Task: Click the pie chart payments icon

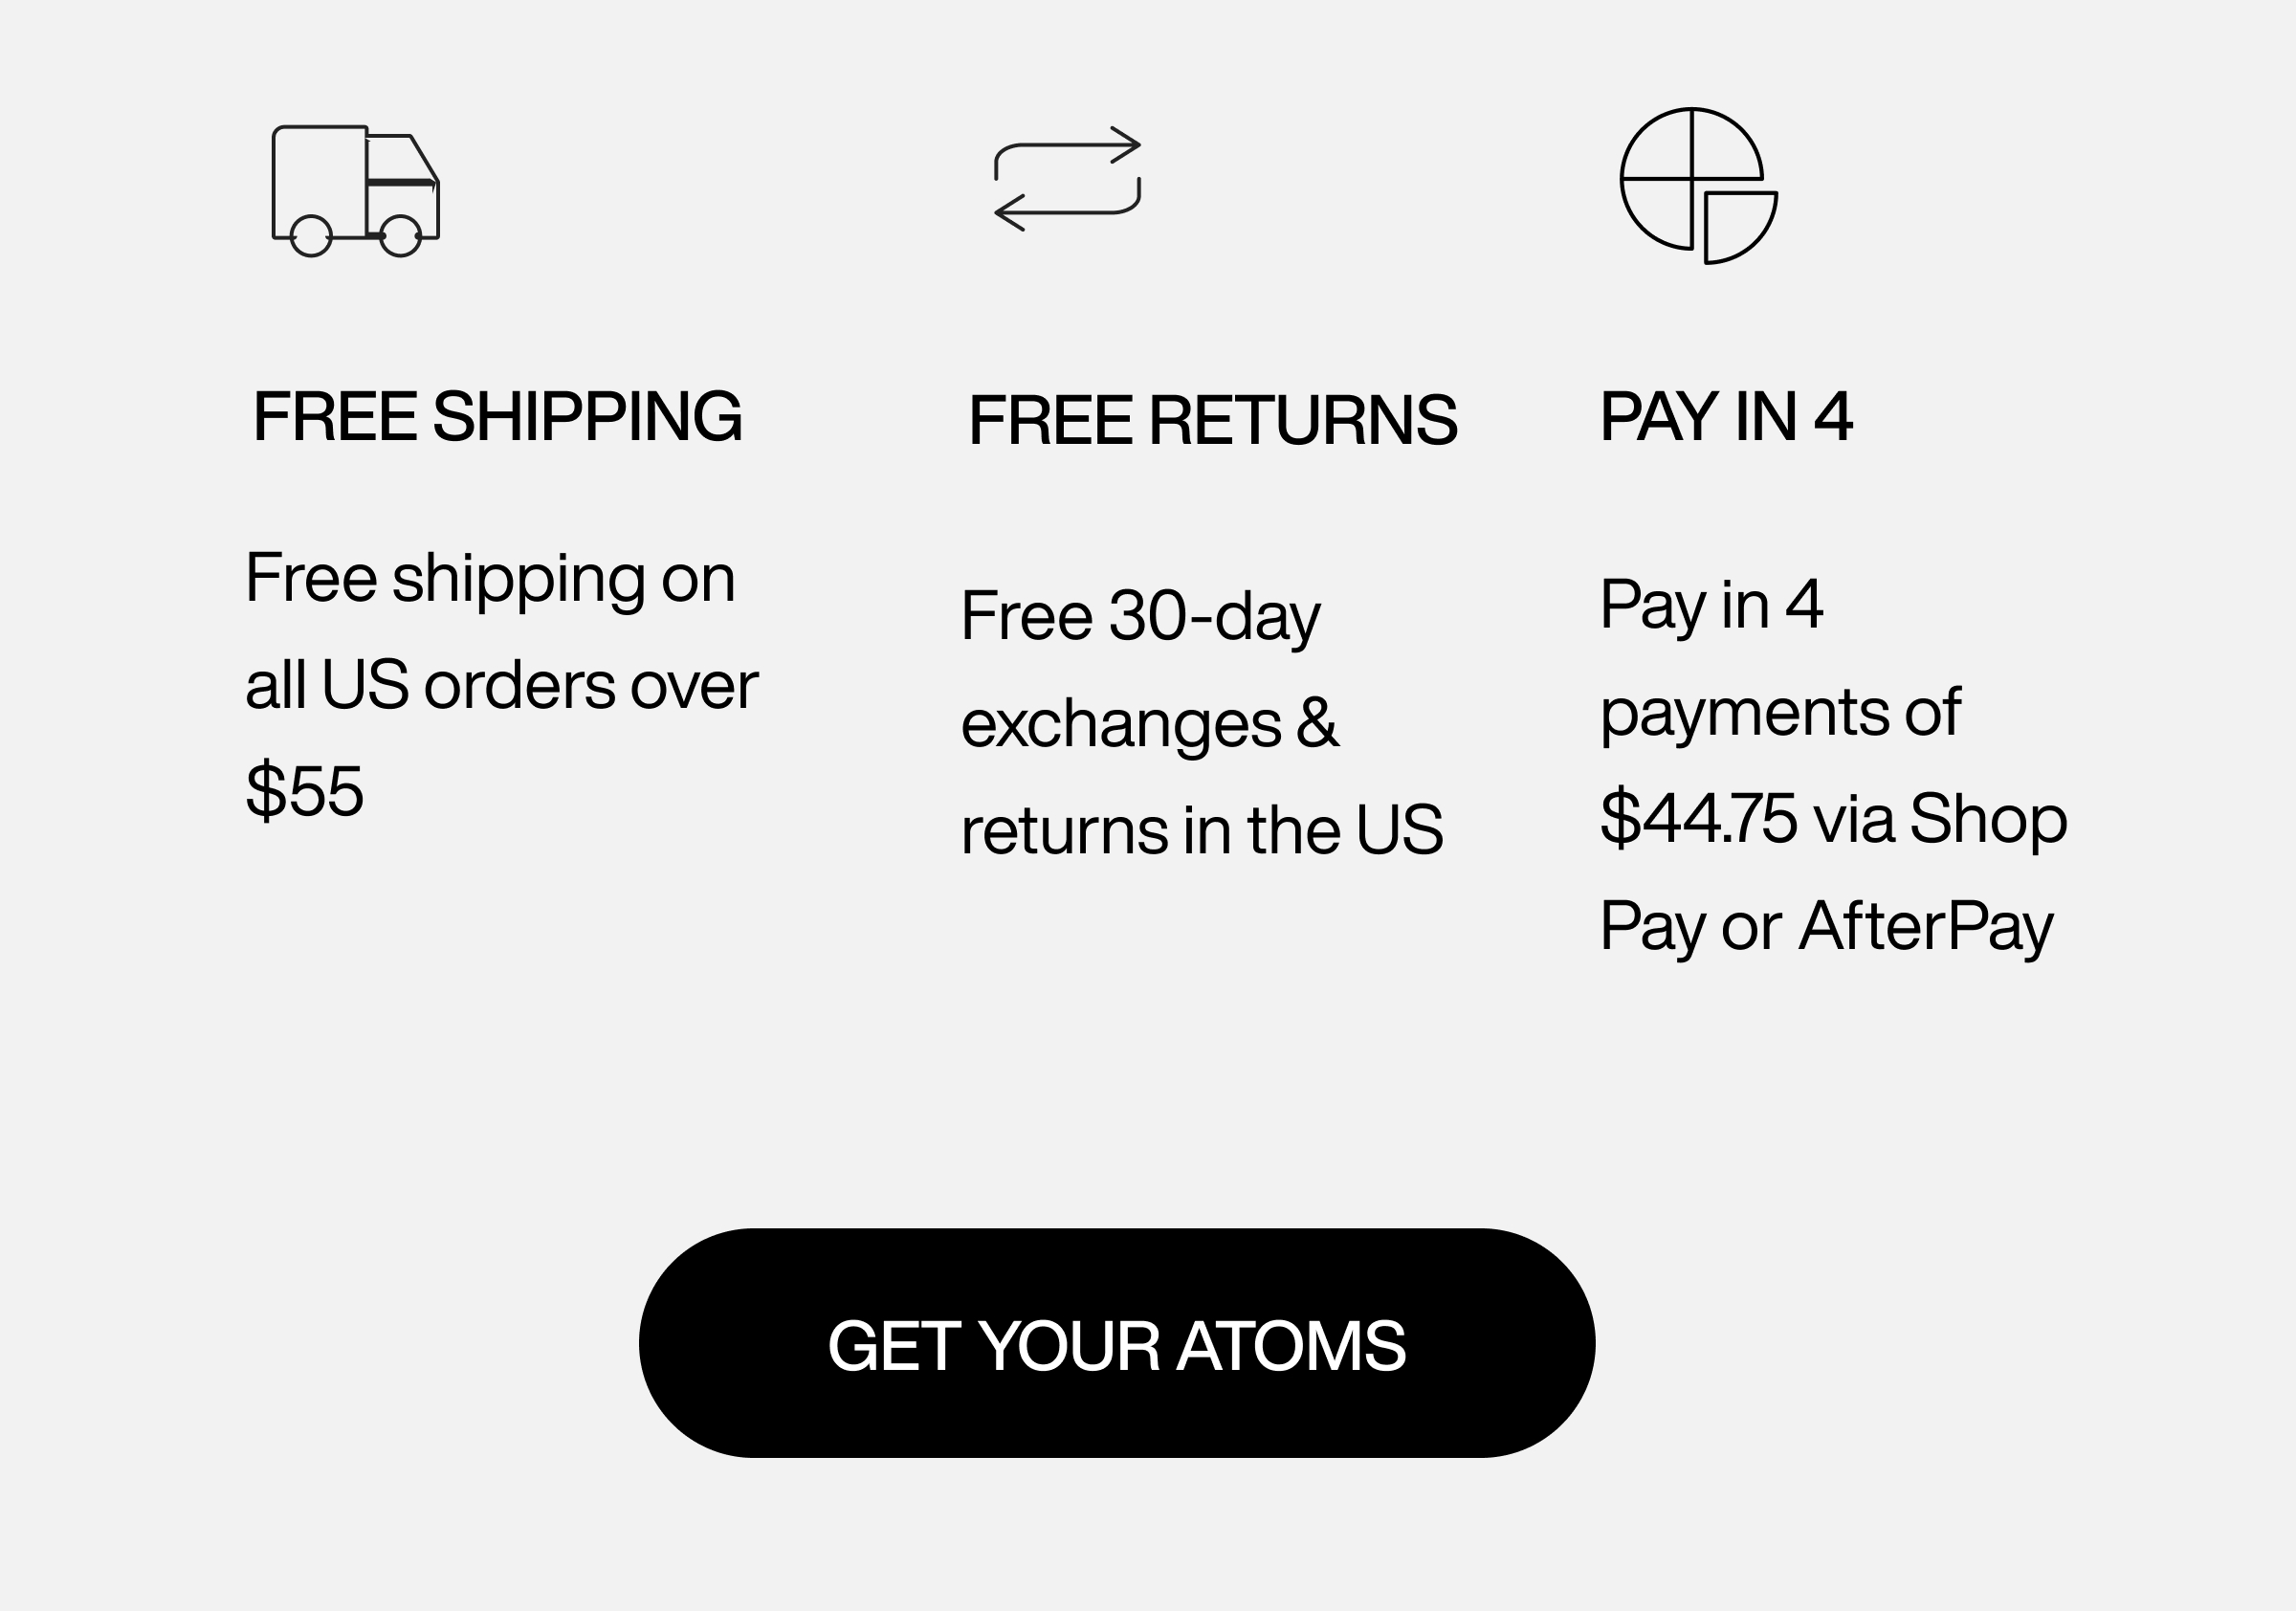Action: pyautogui.click(x=1699, y=186)
